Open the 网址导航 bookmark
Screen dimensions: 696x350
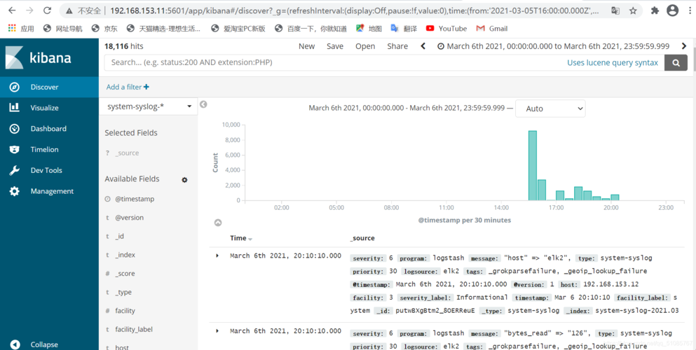(63, 29)
